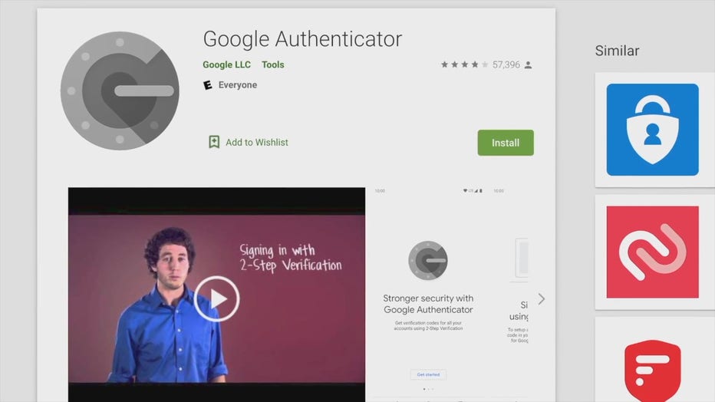Viewport: 715px width, 402px height.
Task: Click the Install button
Action: click(x=506, y=143)
